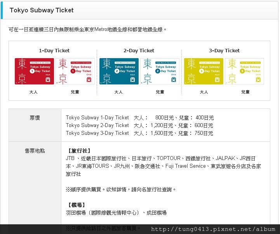Click the 羽田機場 airport text line
The image size is (280, 234).
pos(116,213)
